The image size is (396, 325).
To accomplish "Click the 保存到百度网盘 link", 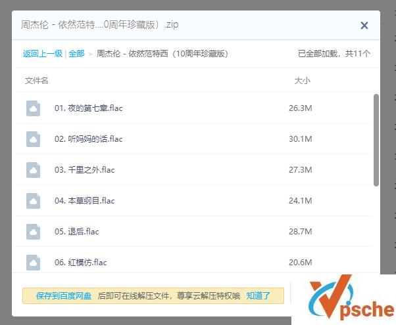I will coord(64,295).
